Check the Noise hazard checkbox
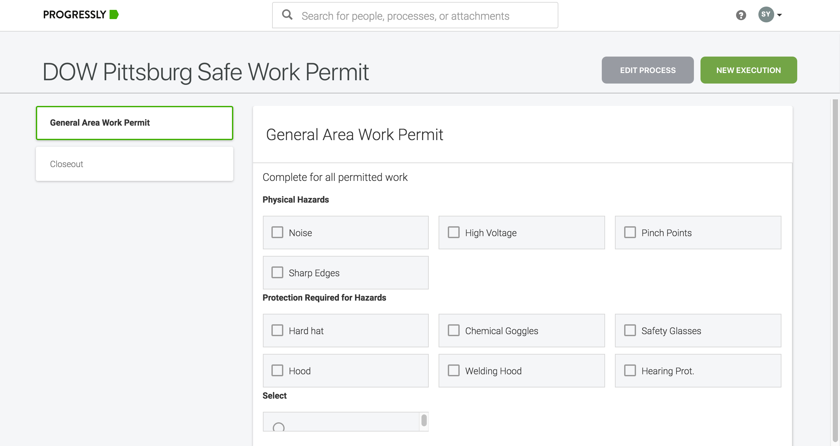The height and width of the screenshot is (446, 840). (277, 232)
